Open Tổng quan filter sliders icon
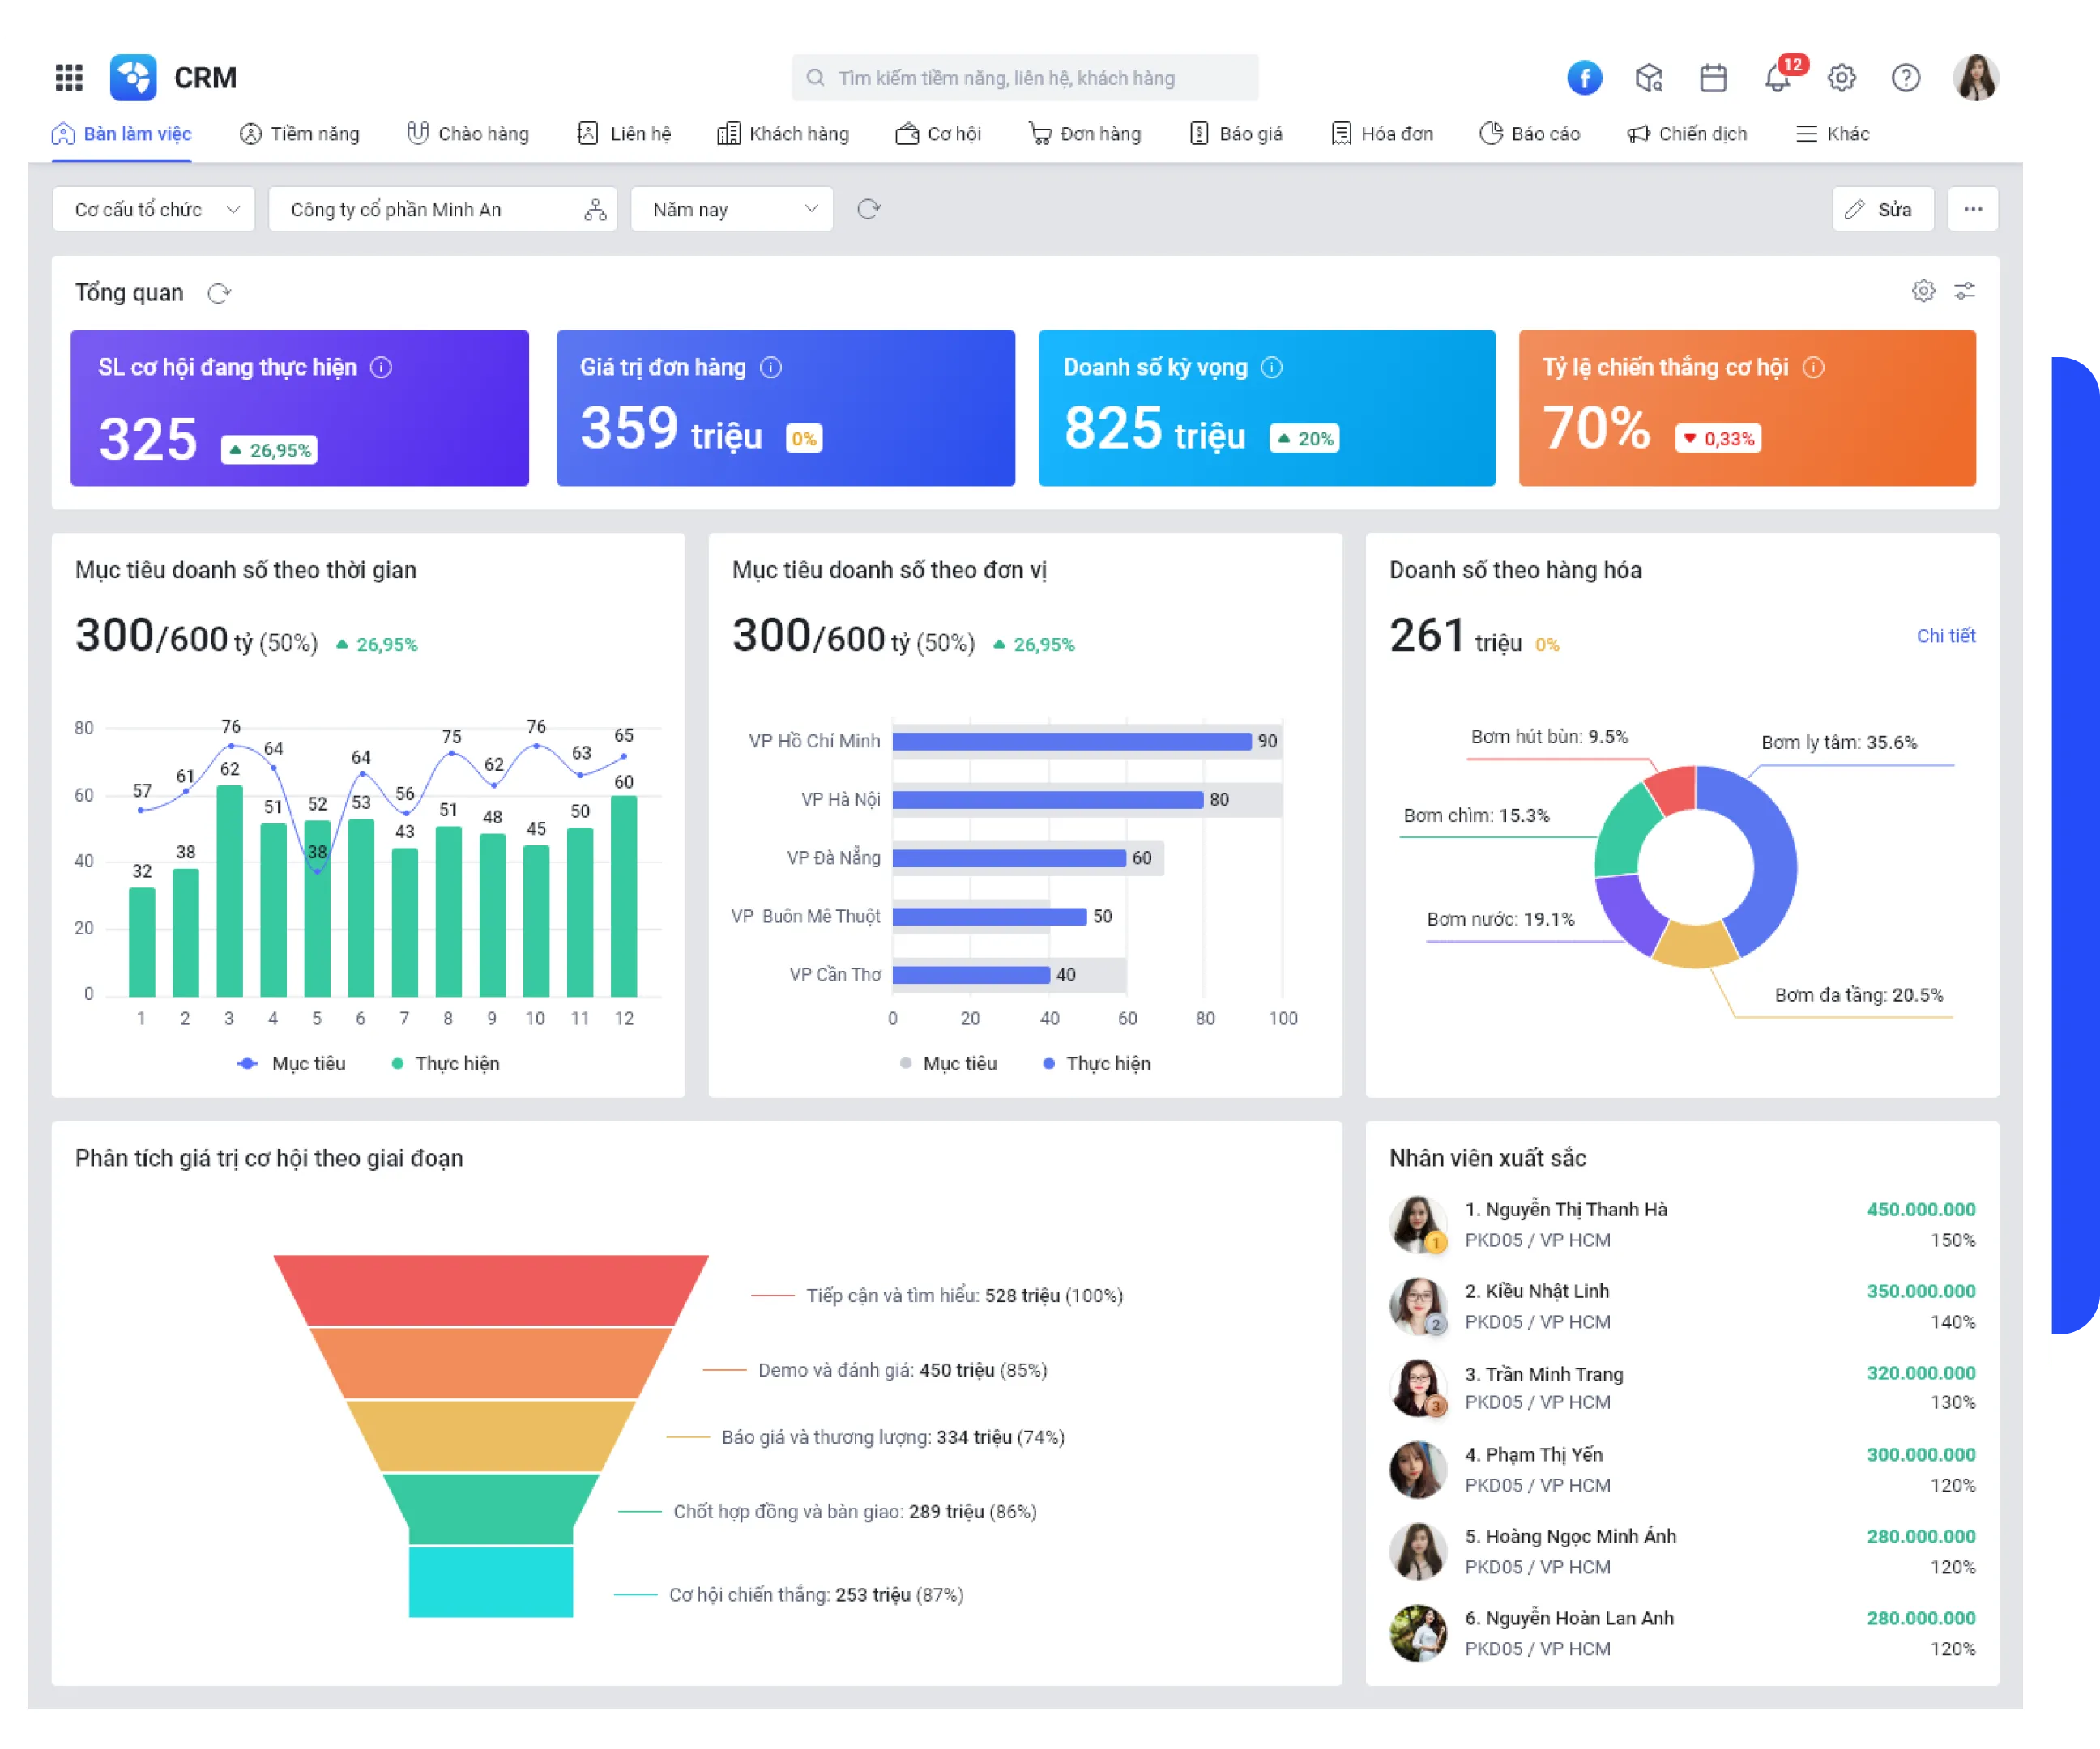Image resolution: width=2100 pixels, height=1749 pixels. [x=1965, y=291]
